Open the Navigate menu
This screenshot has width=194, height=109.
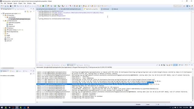tap(10, 3)
